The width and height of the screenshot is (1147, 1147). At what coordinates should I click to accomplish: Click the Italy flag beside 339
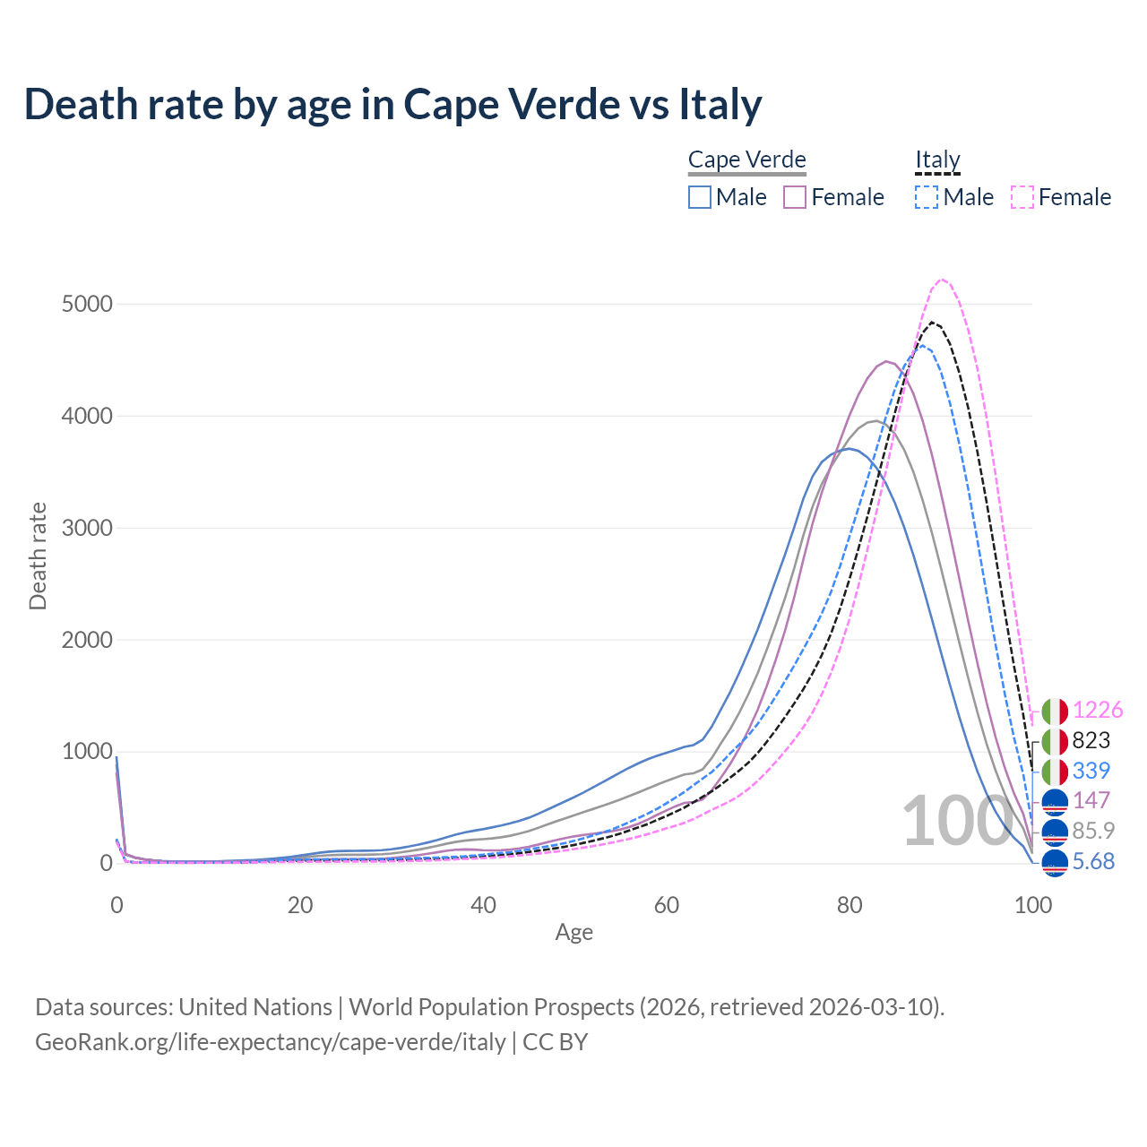coord(1055,771)
